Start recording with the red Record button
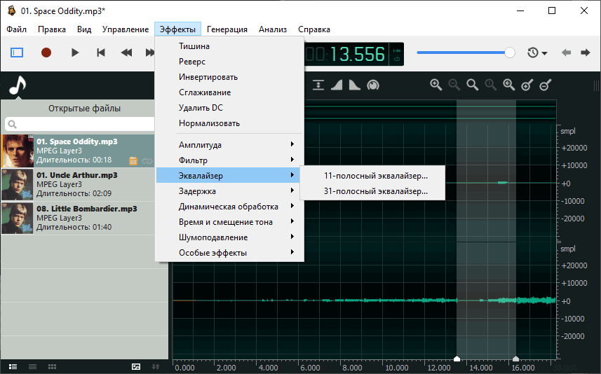 (x=46, y=53)
